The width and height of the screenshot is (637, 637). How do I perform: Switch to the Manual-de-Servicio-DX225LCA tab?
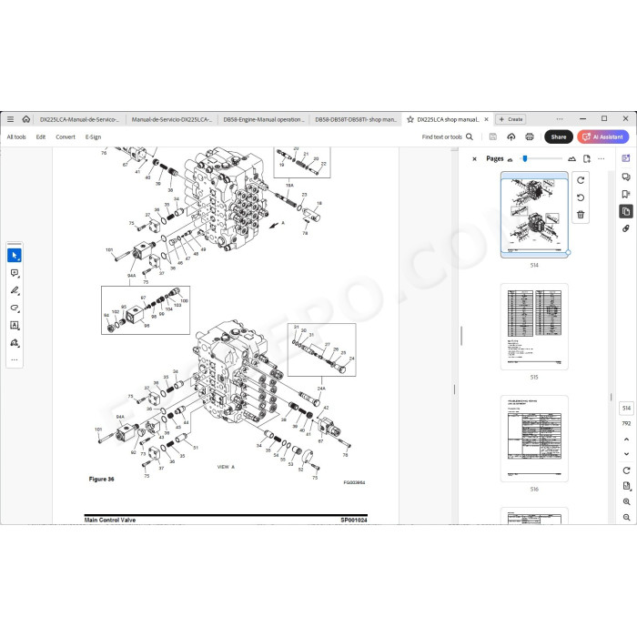pyautogui.click(x=171, y=119)
